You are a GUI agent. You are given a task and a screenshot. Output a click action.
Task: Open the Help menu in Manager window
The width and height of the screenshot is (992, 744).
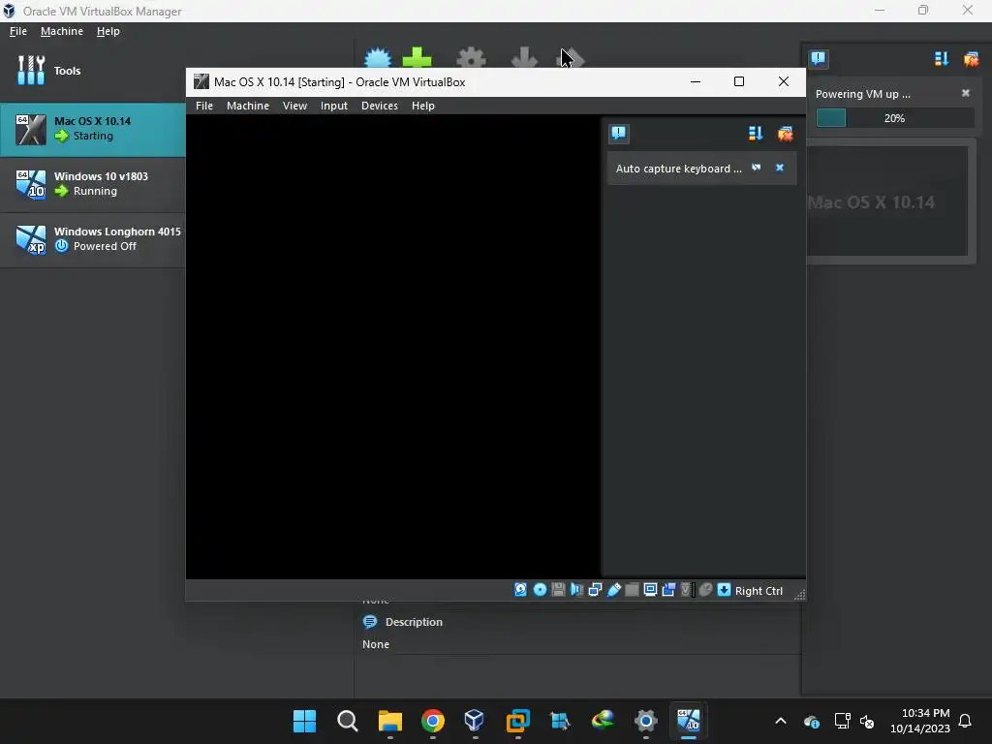(x=108, y=31)
